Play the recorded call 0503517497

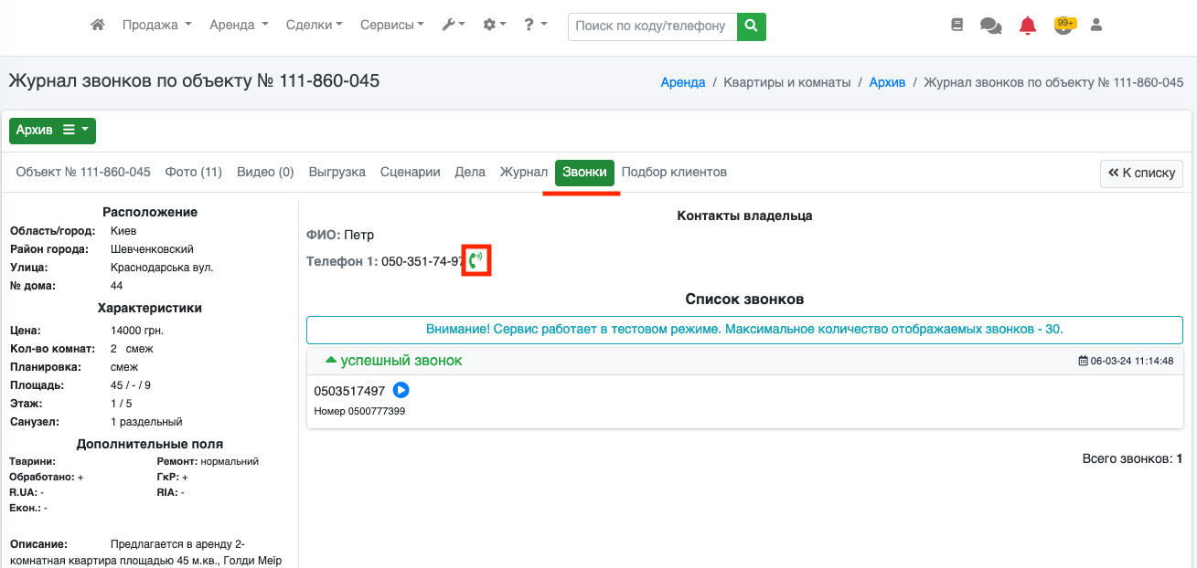point(401,390)
